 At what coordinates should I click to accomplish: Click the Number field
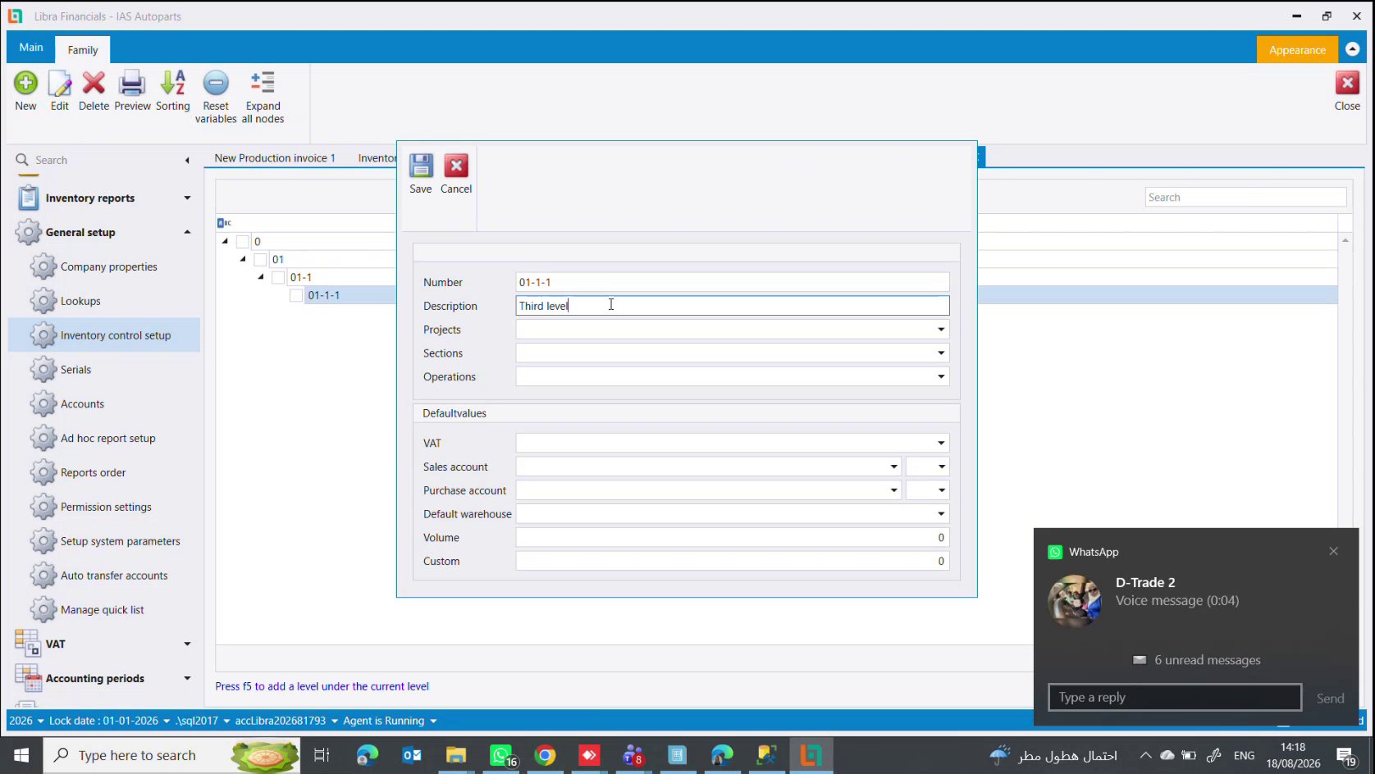click(x=732, y=282)
